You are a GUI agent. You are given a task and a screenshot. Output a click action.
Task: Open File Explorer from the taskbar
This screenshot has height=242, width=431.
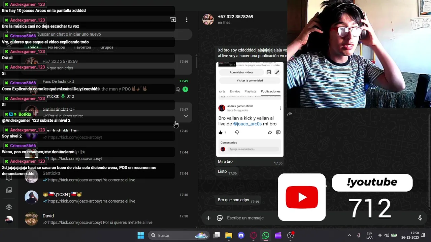(x=229, y=236)
